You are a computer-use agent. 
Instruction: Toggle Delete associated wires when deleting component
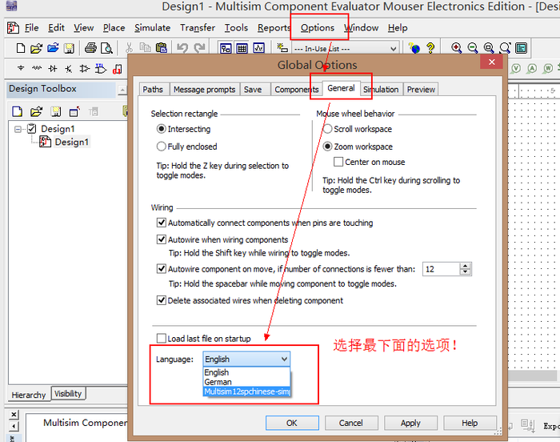162,300
